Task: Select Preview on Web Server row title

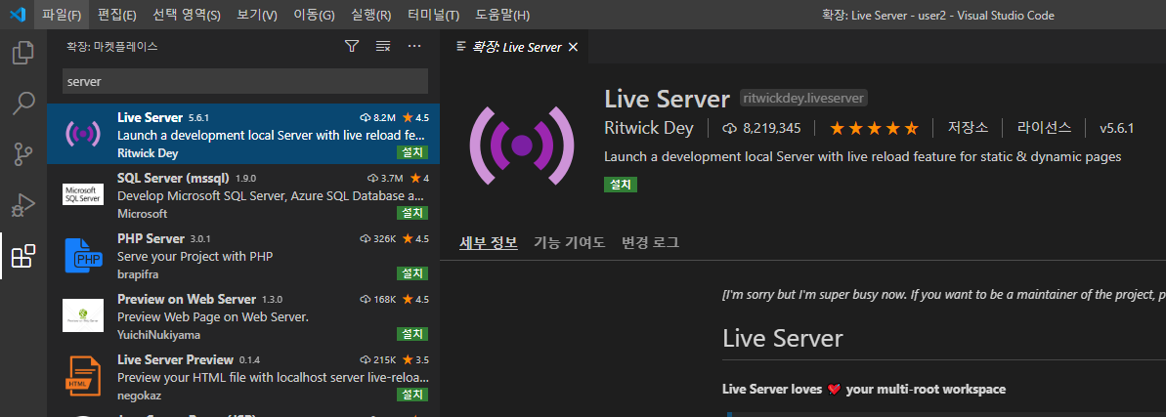Action: click(x=187, y=299)
